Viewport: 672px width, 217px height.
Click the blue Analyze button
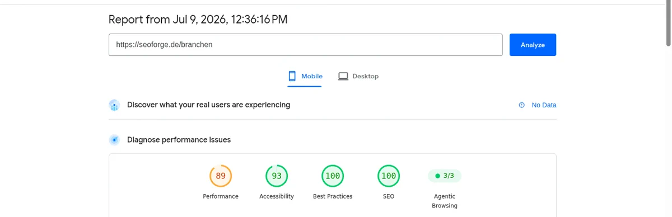click(533, 45)
